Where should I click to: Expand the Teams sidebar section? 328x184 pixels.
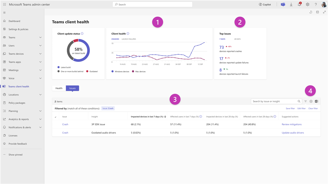click(40, 37)
